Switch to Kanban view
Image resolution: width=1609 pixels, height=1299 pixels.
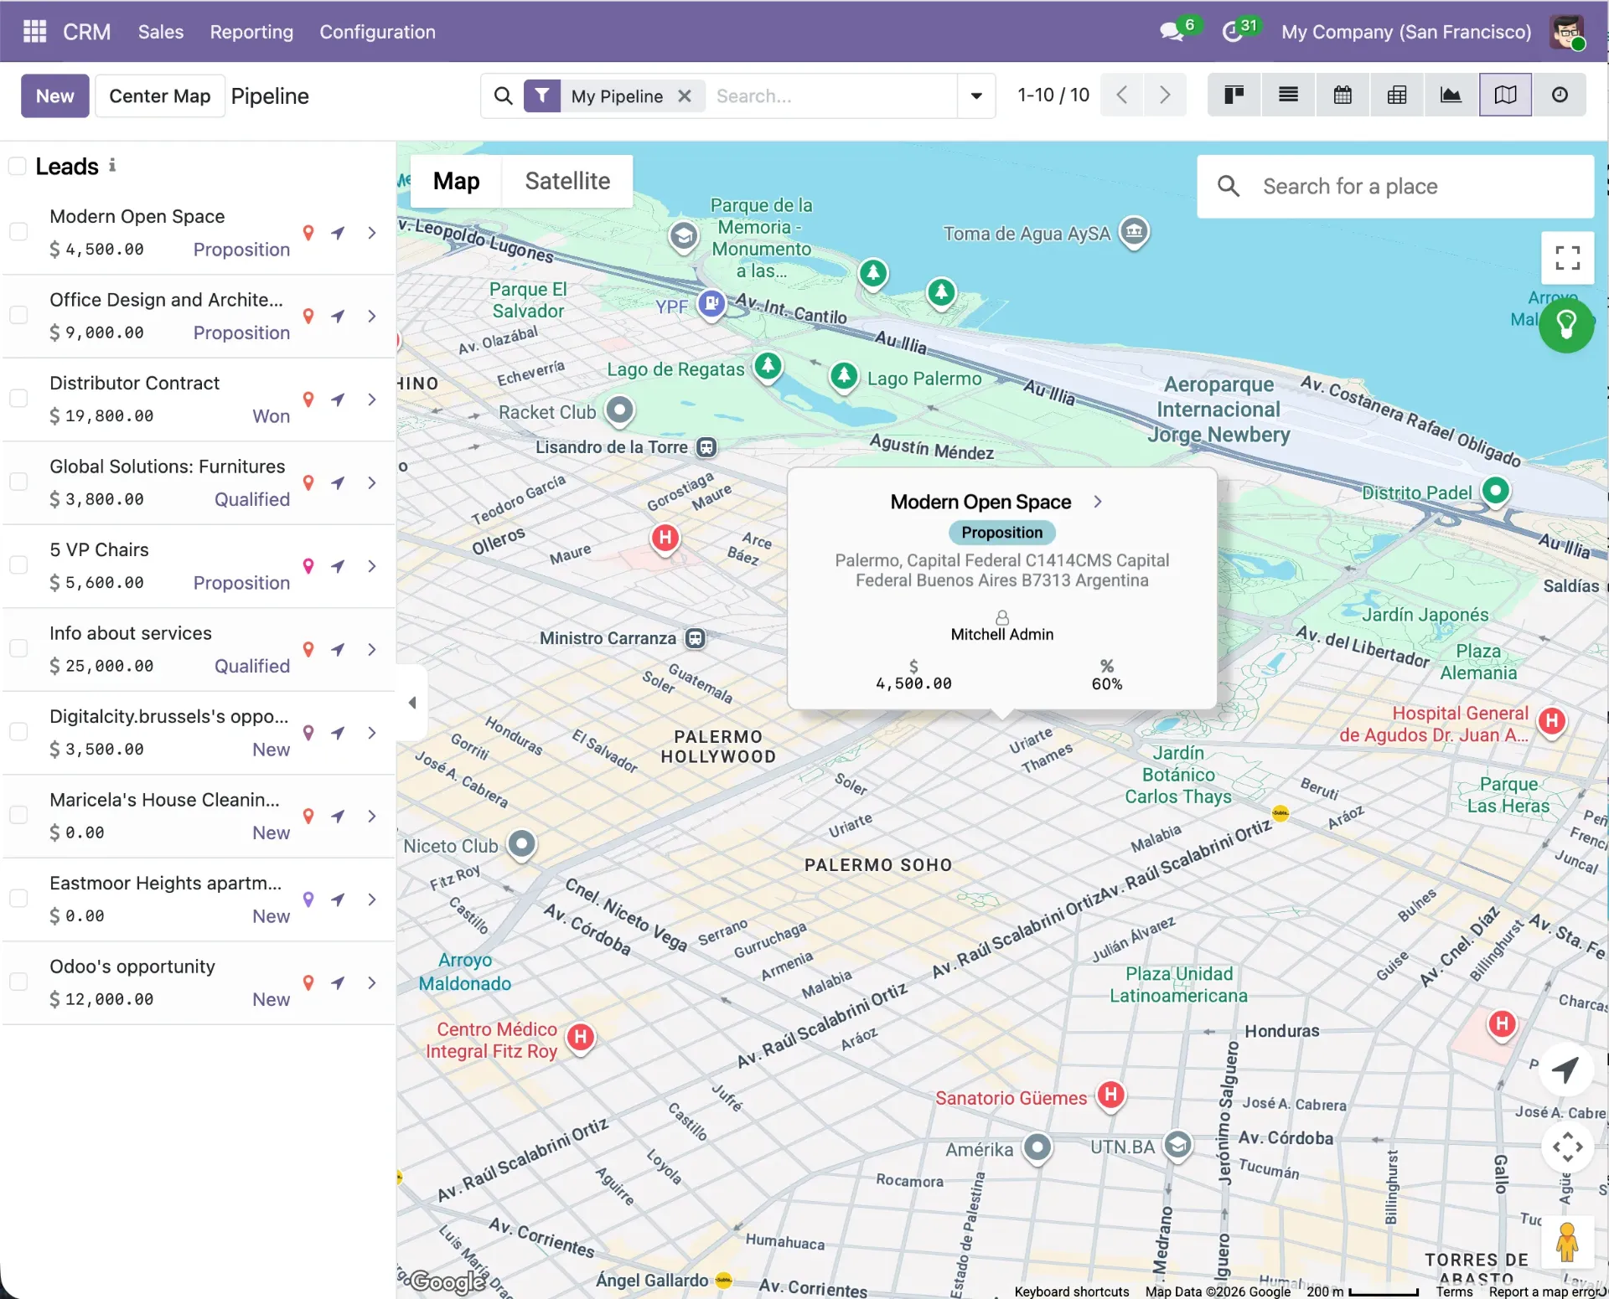(x=1234, y=95)
